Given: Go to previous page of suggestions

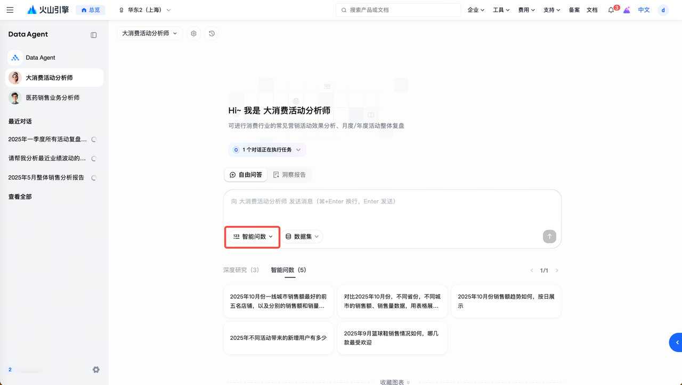Looking at the screenshot, I should [x=532, y=271].
